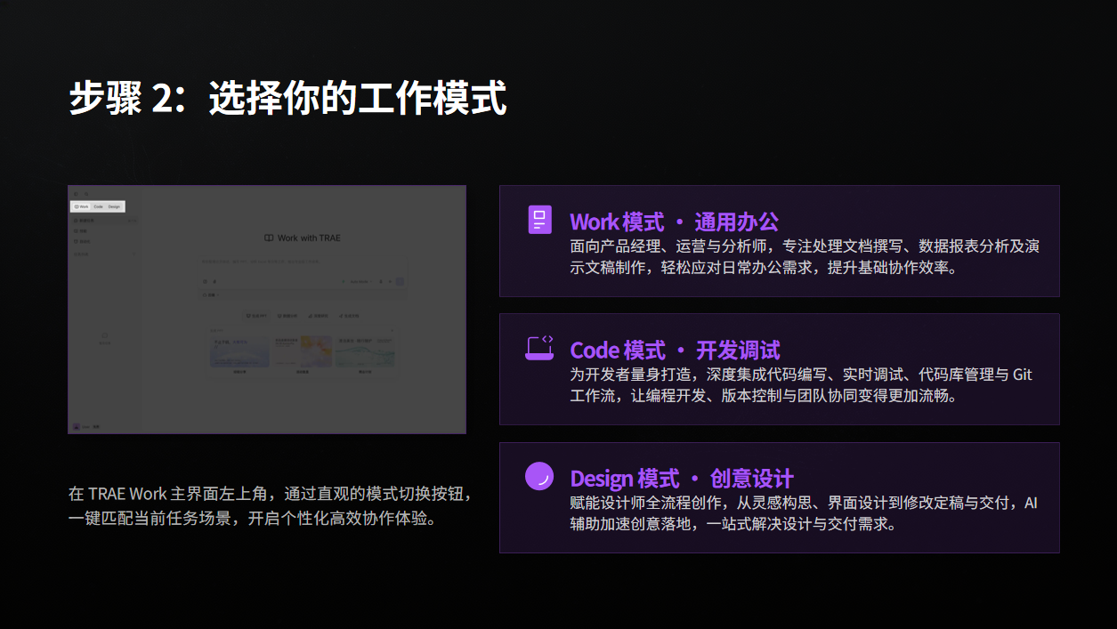
Task: Open the middle orange template thumbnail
Action: point(303,351)
